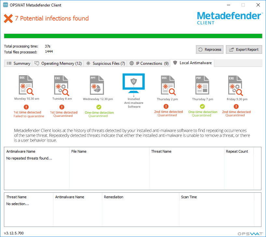Screen dimensions: 266x237
Task: Click the 37s total processing time value
Action: click(x=48, y=46)
